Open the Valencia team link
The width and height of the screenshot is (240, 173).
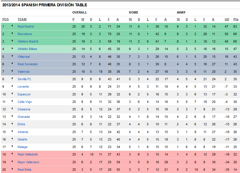click(23, 72)
